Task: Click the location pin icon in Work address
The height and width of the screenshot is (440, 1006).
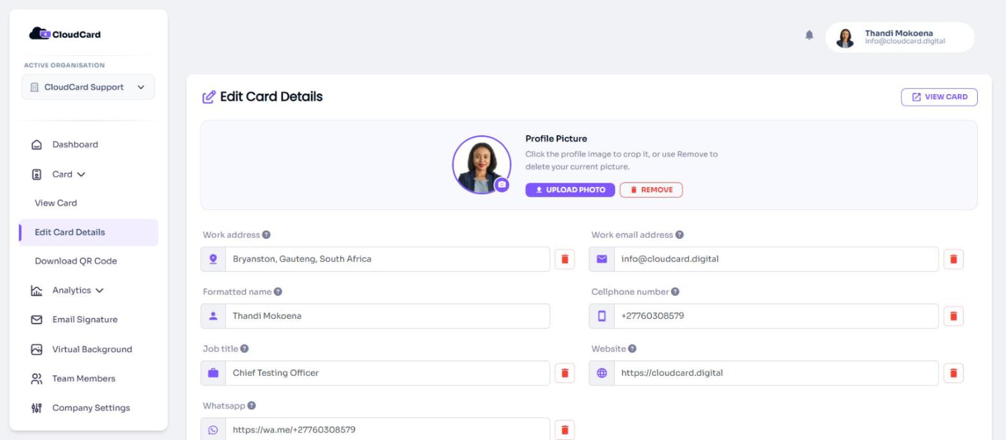Action: click(x=213, y=259)
